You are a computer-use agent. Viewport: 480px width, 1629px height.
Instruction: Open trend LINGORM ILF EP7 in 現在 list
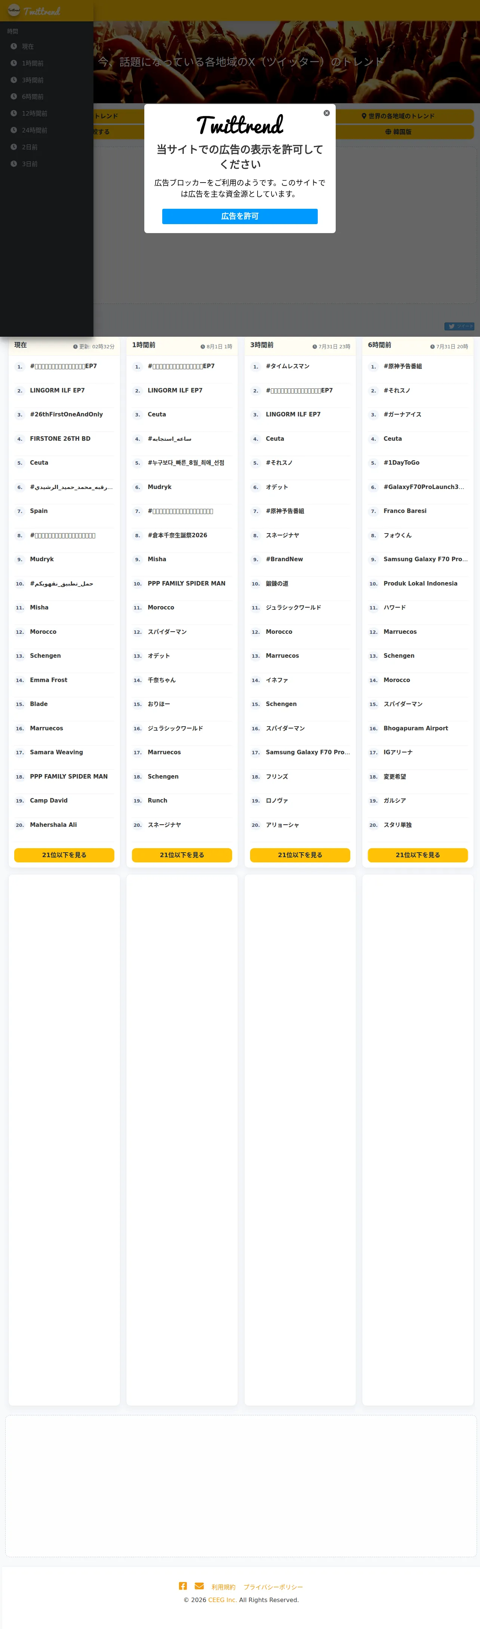tap(58, 391)
